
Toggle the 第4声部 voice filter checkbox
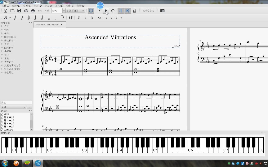[2, 126]
